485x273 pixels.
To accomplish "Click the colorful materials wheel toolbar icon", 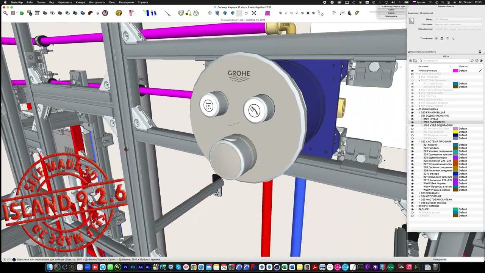I will coord(98,13).
